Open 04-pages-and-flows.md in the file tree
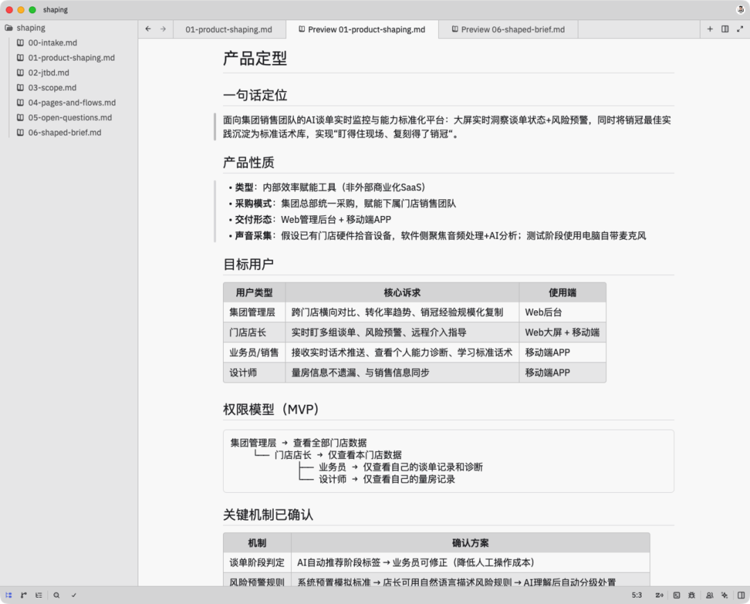The image size is (750, 604). pos(72,102)
